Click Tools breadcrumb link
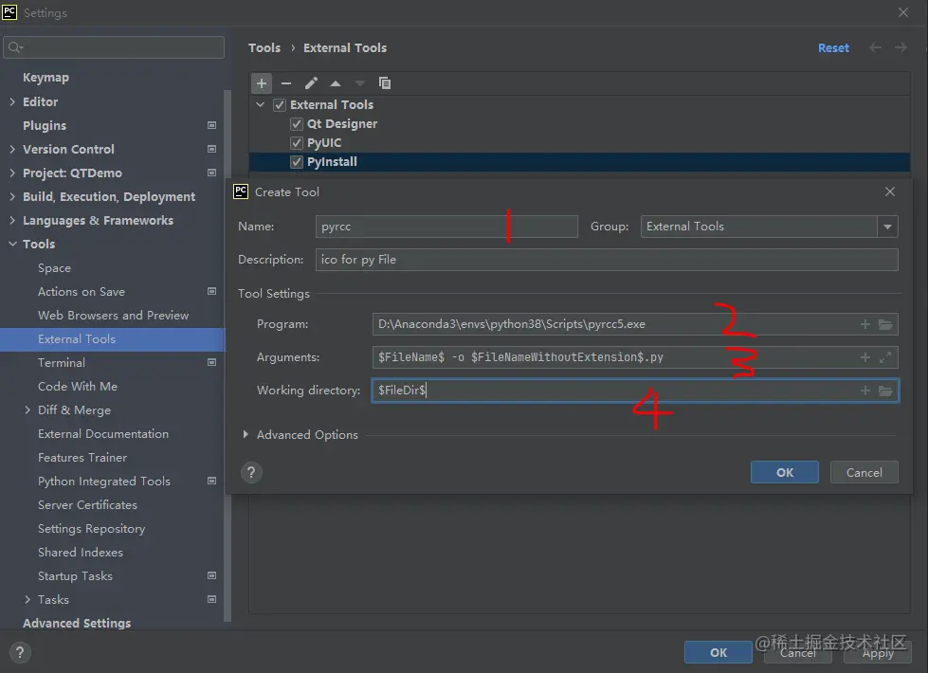This screenshot has height=673, width=928. (264, 48)
